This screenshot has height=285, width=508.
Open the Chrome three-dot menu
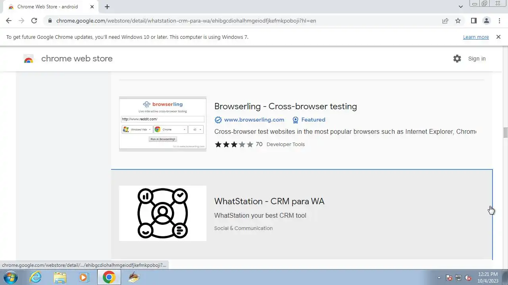click(499, 21)
